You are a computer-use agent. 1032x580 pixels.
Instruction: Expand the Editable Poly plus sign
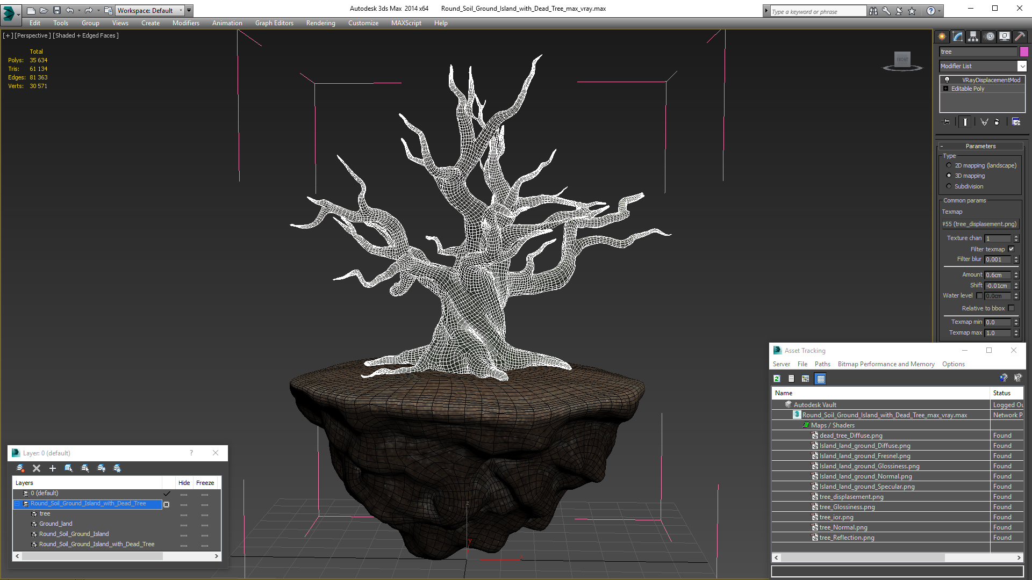[x=946, y=89]
